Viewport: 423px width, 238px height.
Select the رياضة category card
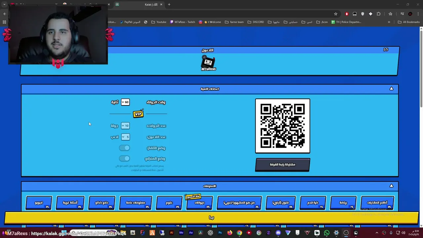[343, 203]
